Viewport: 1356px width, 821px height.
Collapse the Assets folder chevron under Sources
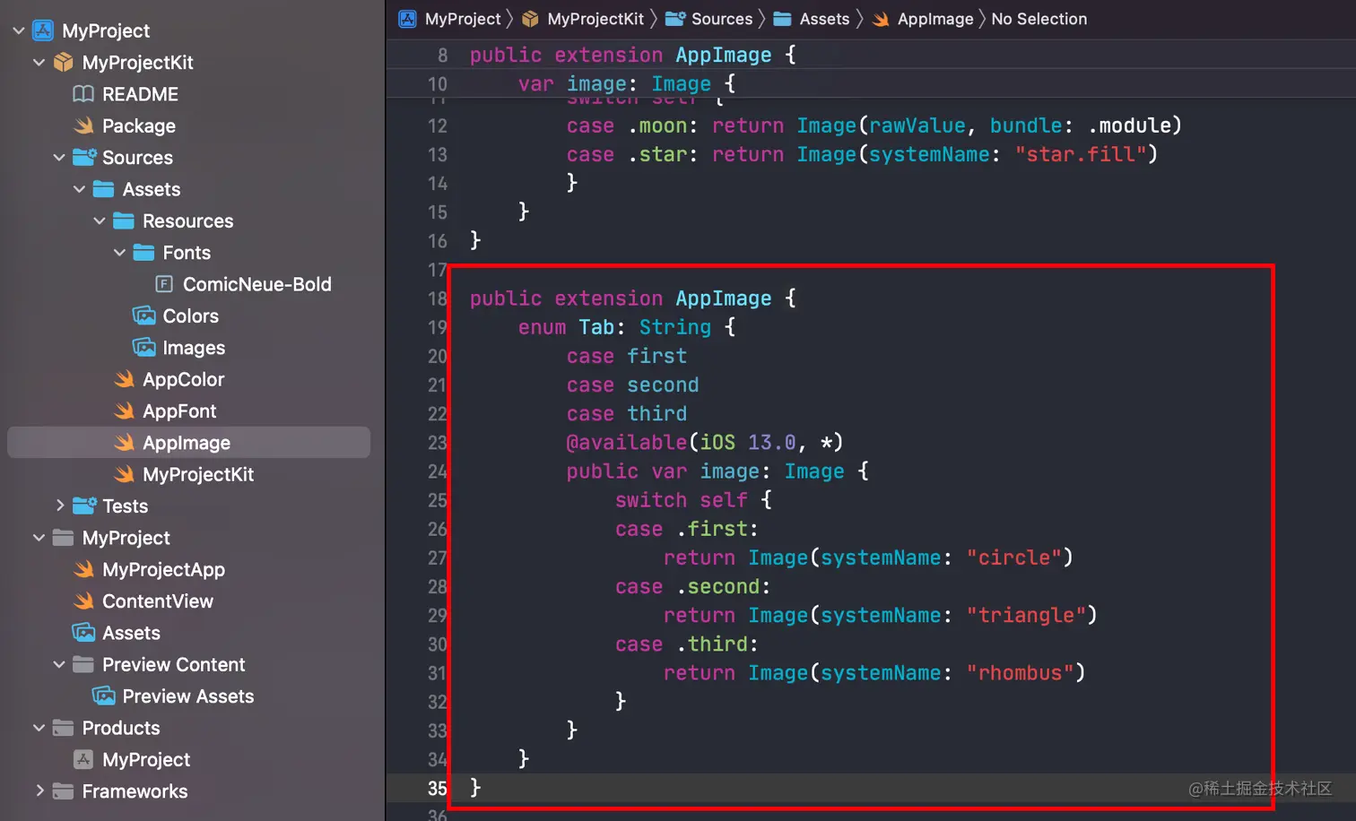pyautogui.click(x=79, y=189)
